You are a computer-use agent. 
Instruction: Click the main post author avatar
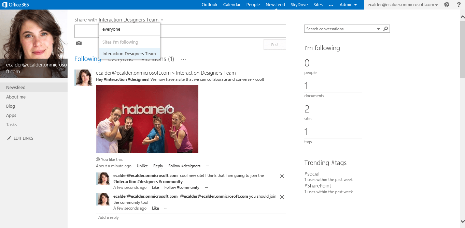(83, 78)
